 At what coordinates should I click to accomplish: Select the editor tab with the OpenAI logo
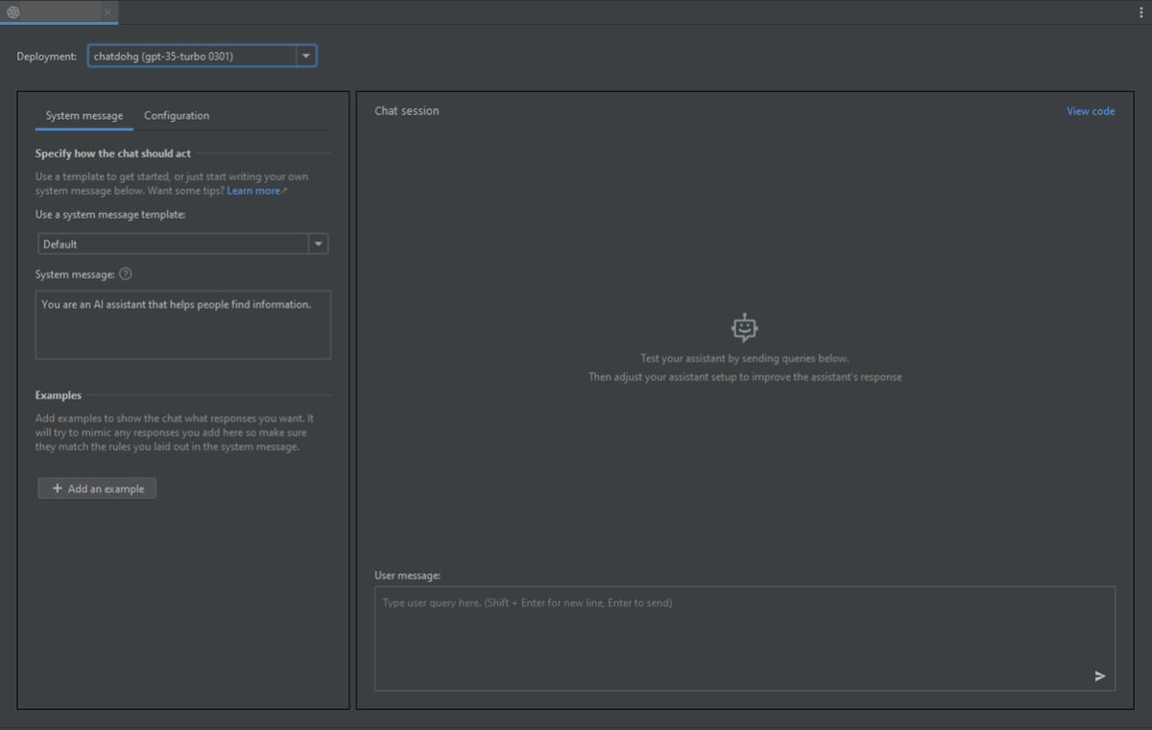[59, 12]
